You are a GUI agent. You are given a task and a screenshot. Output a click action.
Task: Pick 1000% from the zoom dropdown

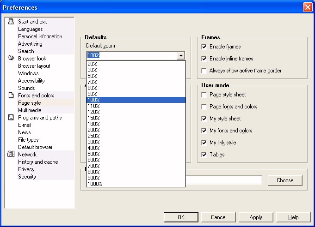click(x=95, y=184)
